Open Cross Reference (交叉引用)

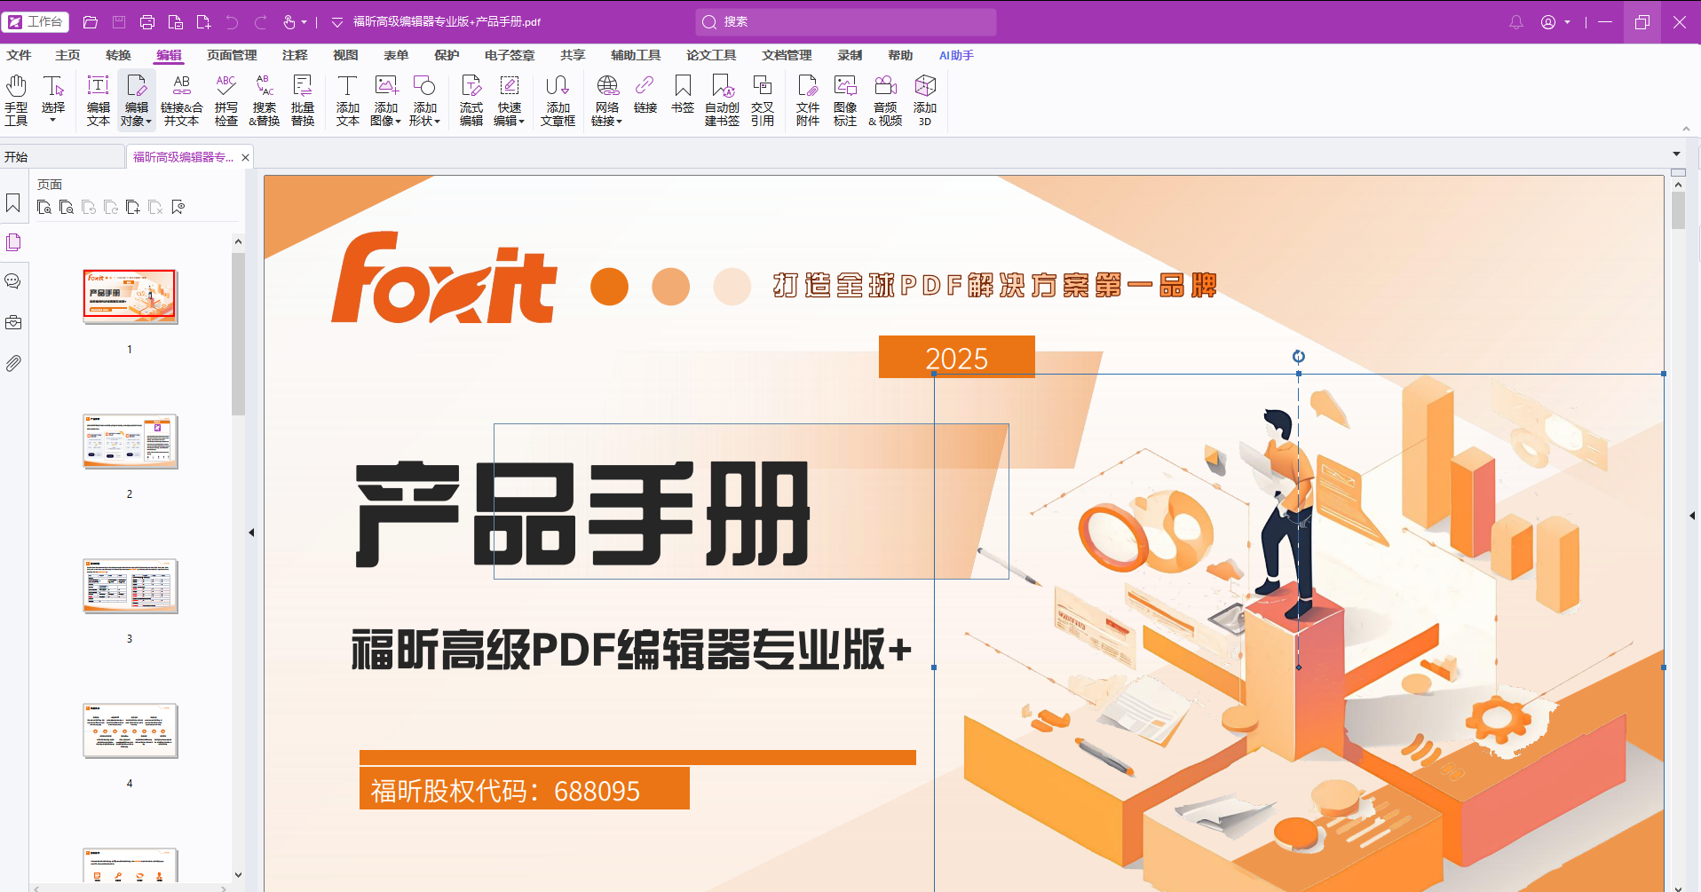pos(763,100)
